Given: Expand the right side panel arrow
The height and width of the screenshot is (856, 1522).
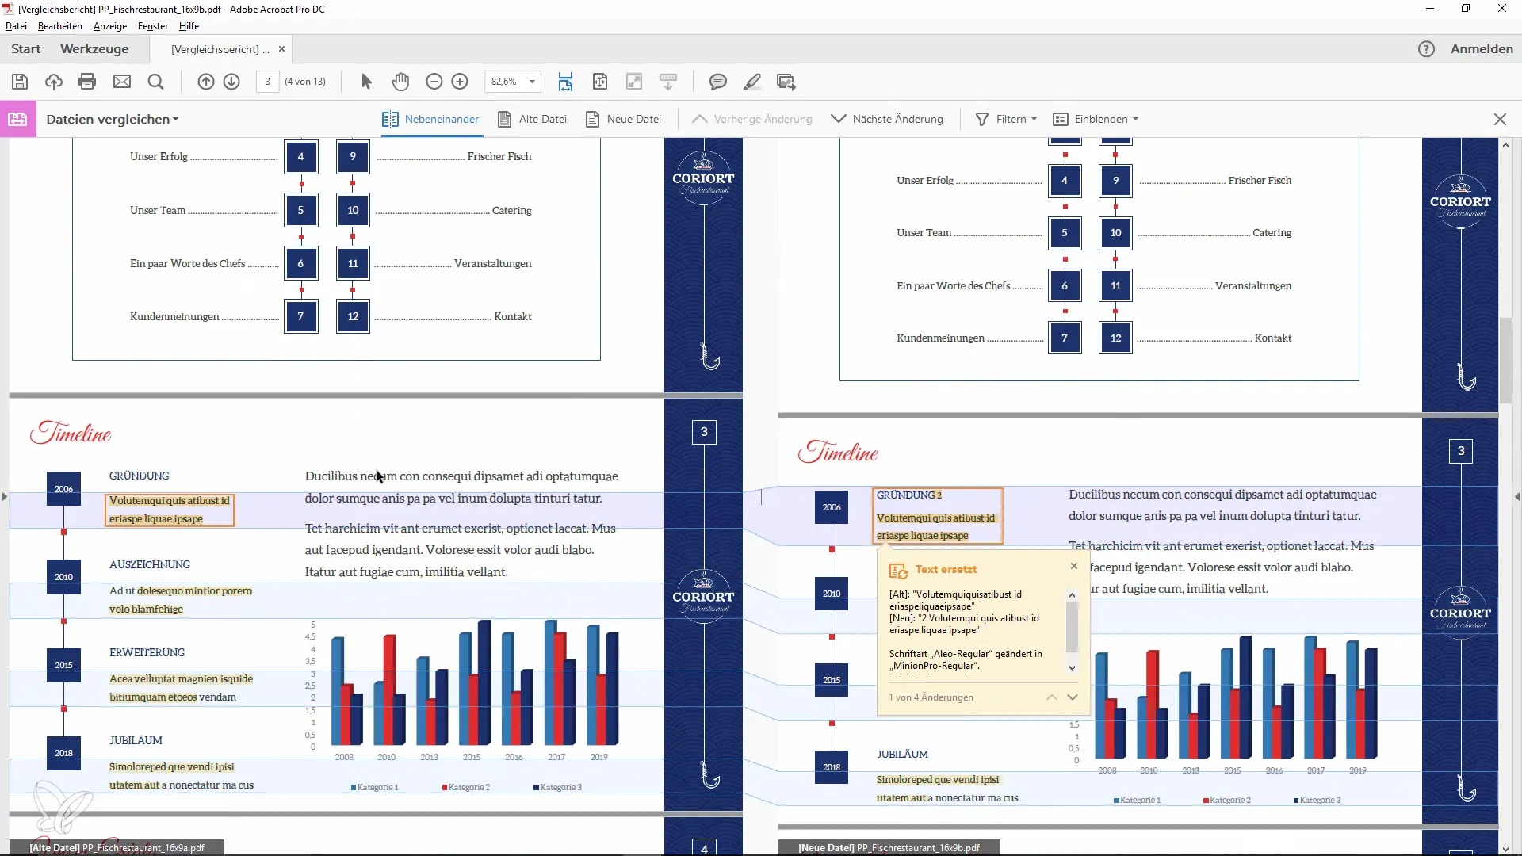Looking at the screenshot, I should tap(1516, 497).
